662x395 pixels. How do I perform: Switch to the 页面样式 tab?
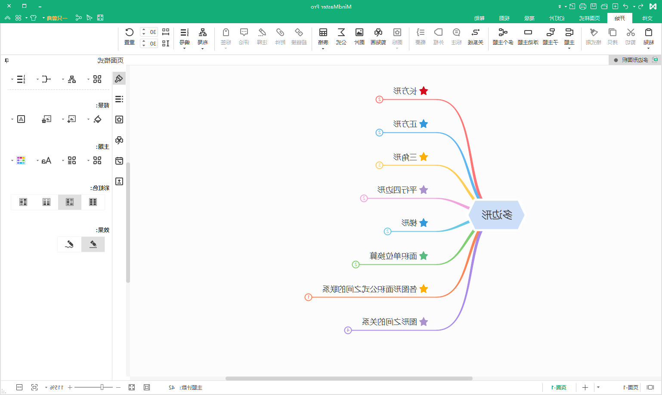(x=589, y=18)
